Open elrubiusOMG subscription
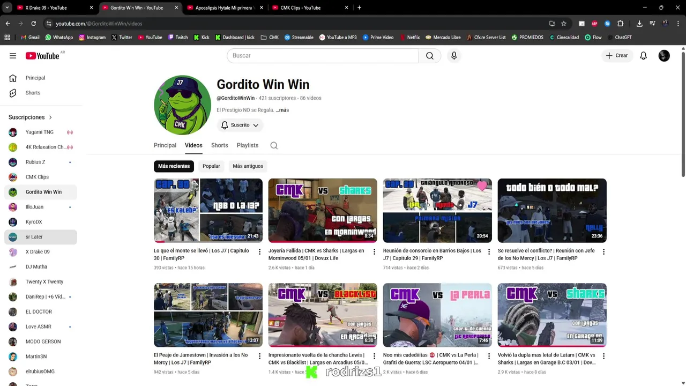Viewport: 686px width, 386px height. (x=41, y=372)
